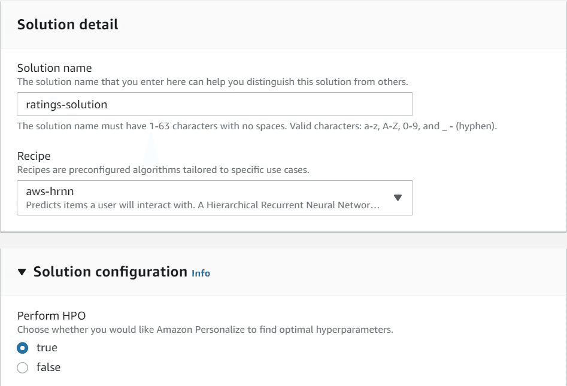Click the Solution detail heading
567x386 pixels.
pyautogui.click(x=68, y=25)
